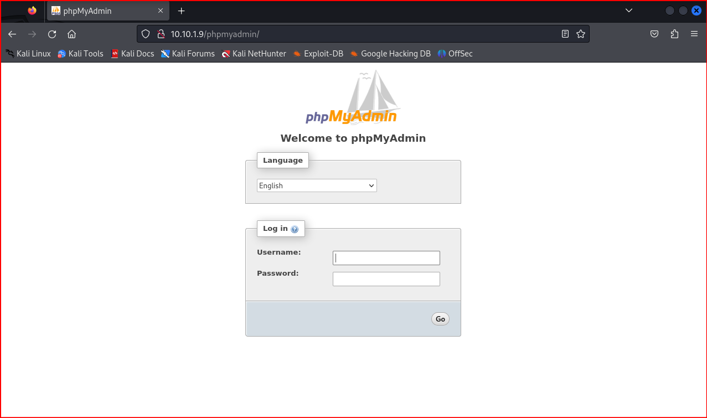Open the Kali Tools bookmark
707x418 pixels.
click(80, 54)
